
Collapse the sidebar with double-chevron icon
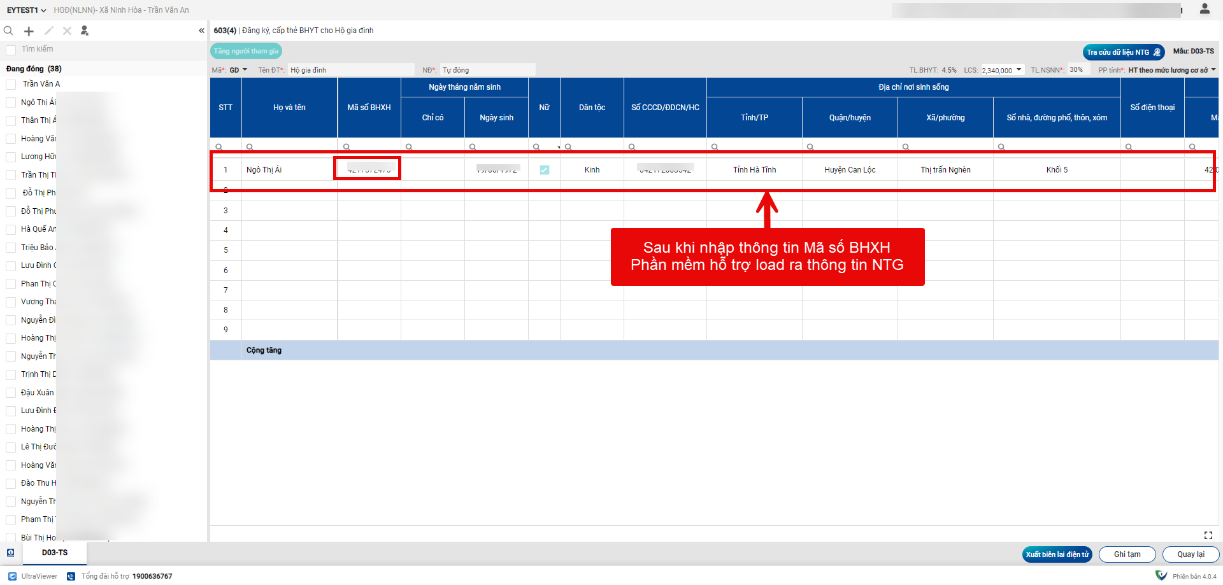201,31
